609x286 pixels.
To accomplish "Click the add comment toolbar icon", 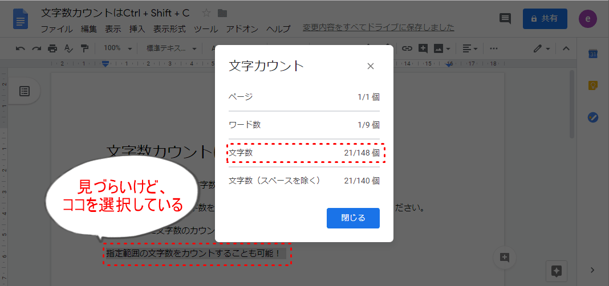I will [x=423, y=48].
